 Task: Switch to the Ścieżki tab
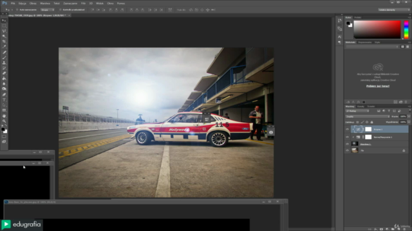[x=371, y=107]
